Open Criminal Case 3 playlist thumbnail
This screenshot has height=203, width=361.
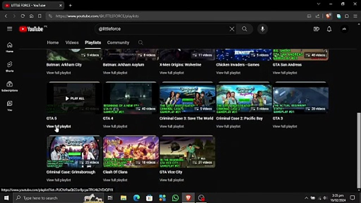point(187,98)
